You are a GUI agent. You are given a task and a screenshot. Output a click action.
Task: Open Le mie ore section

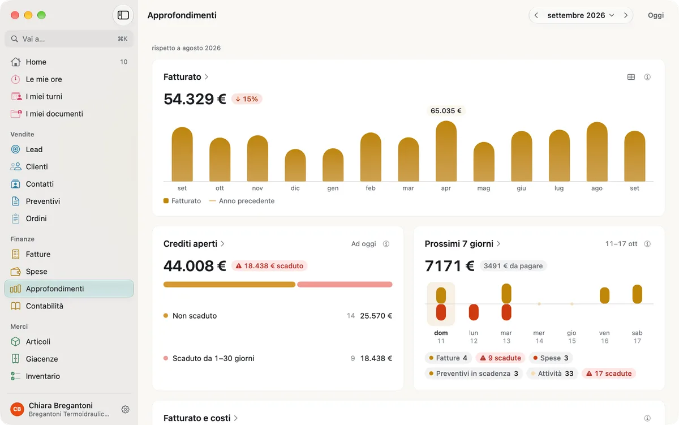coord(69,79)
